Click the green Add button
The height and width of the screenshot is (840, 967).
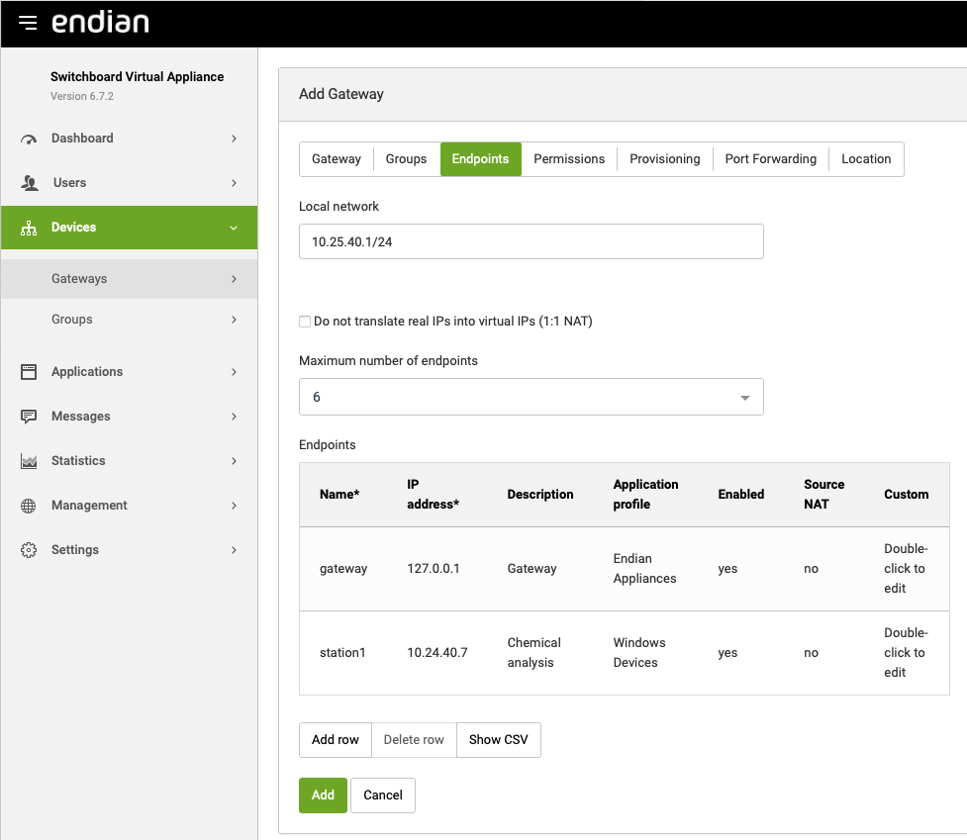point(323,795)
